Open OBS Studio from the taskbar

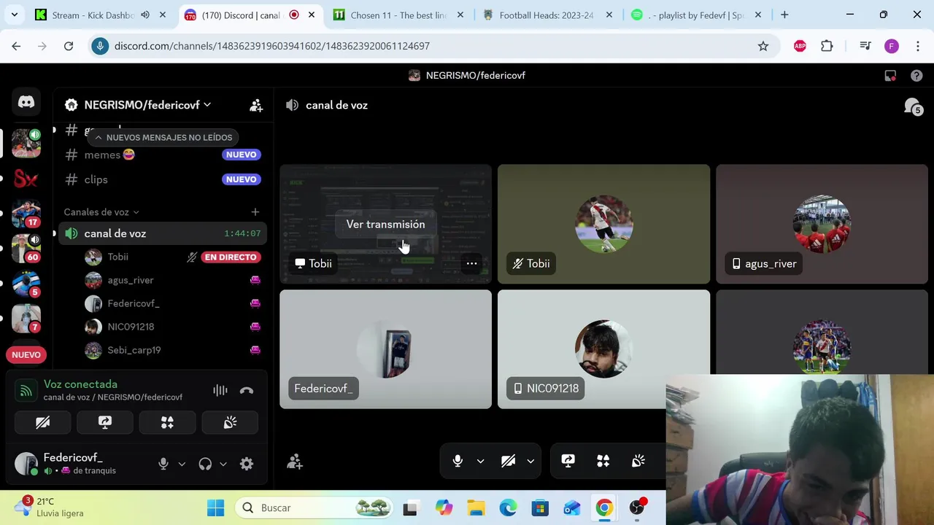point(637,507)
